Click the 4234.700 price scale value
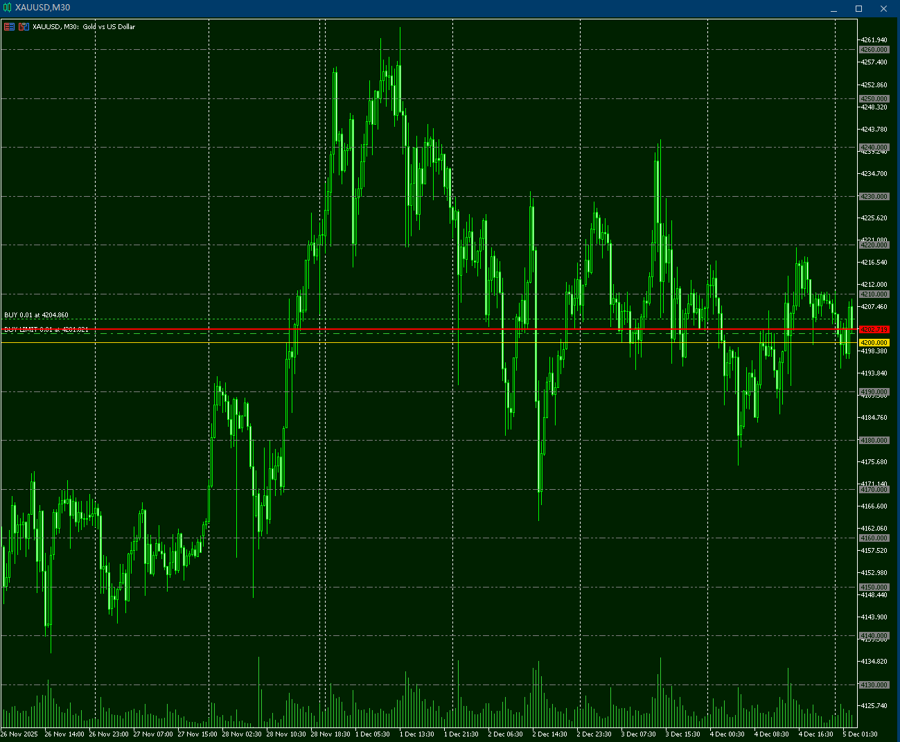The width and height of the screenshot is (900, 742). click(874, 174)
